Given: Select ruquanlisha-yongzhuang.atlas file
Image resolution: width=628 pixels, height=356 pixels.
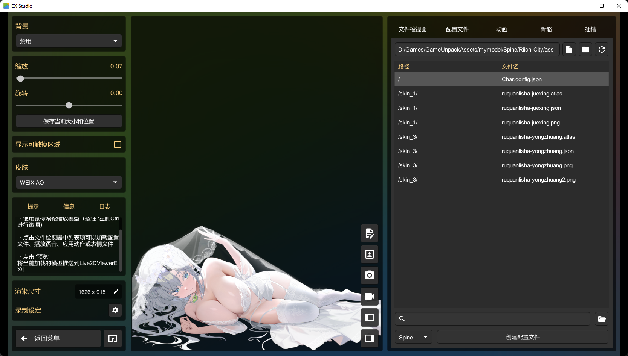Looking at the screenshot, I should pos(502,137).
